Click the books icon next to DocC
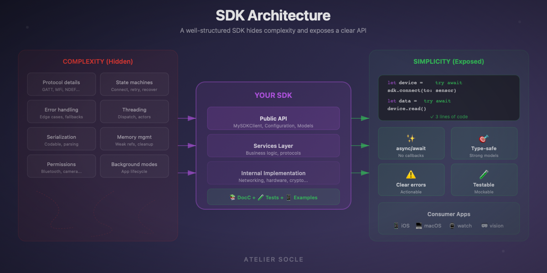 [232, 197]
